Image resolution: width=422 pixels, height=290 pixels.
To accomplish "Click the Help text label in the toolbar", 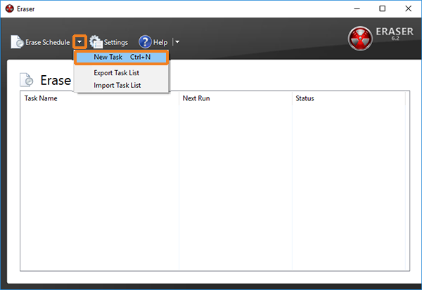I will click(160, 43).
